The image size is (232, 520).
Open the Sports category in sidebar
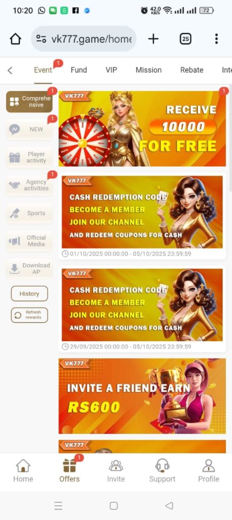point(29,213)
